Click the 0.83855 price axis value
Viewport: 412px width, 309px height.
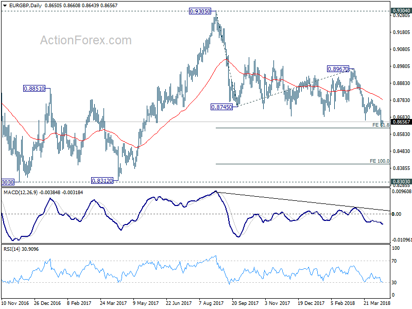(402, 168)
